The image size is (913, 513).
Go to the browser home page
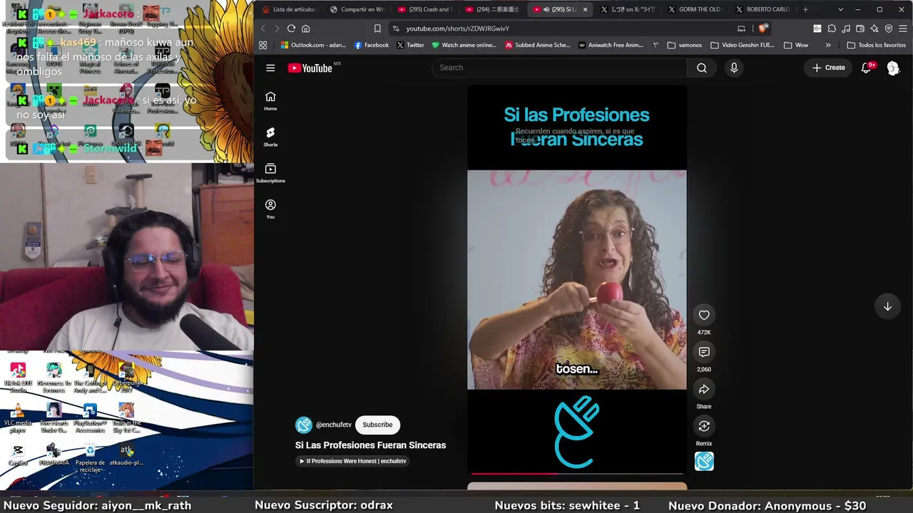pyautogui.click(x=306, y=28)
